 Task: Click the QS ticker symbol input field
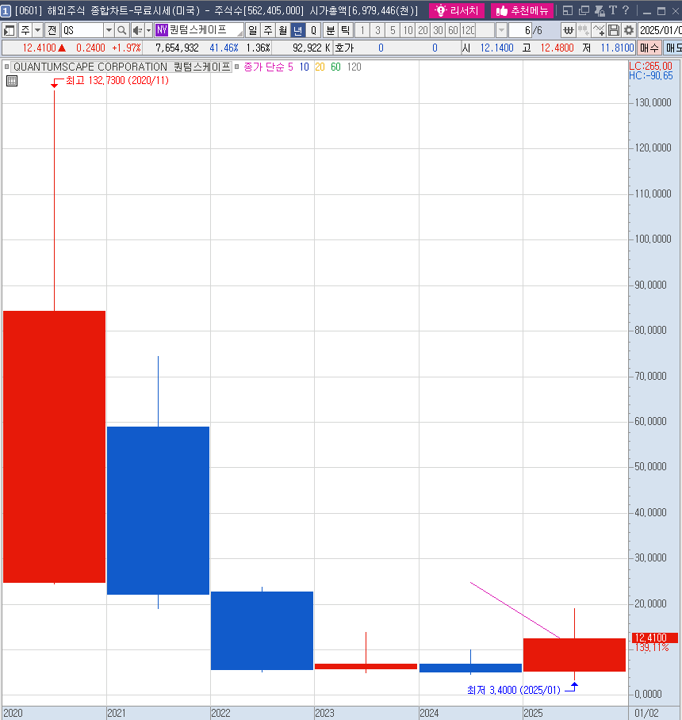(82, 30)
